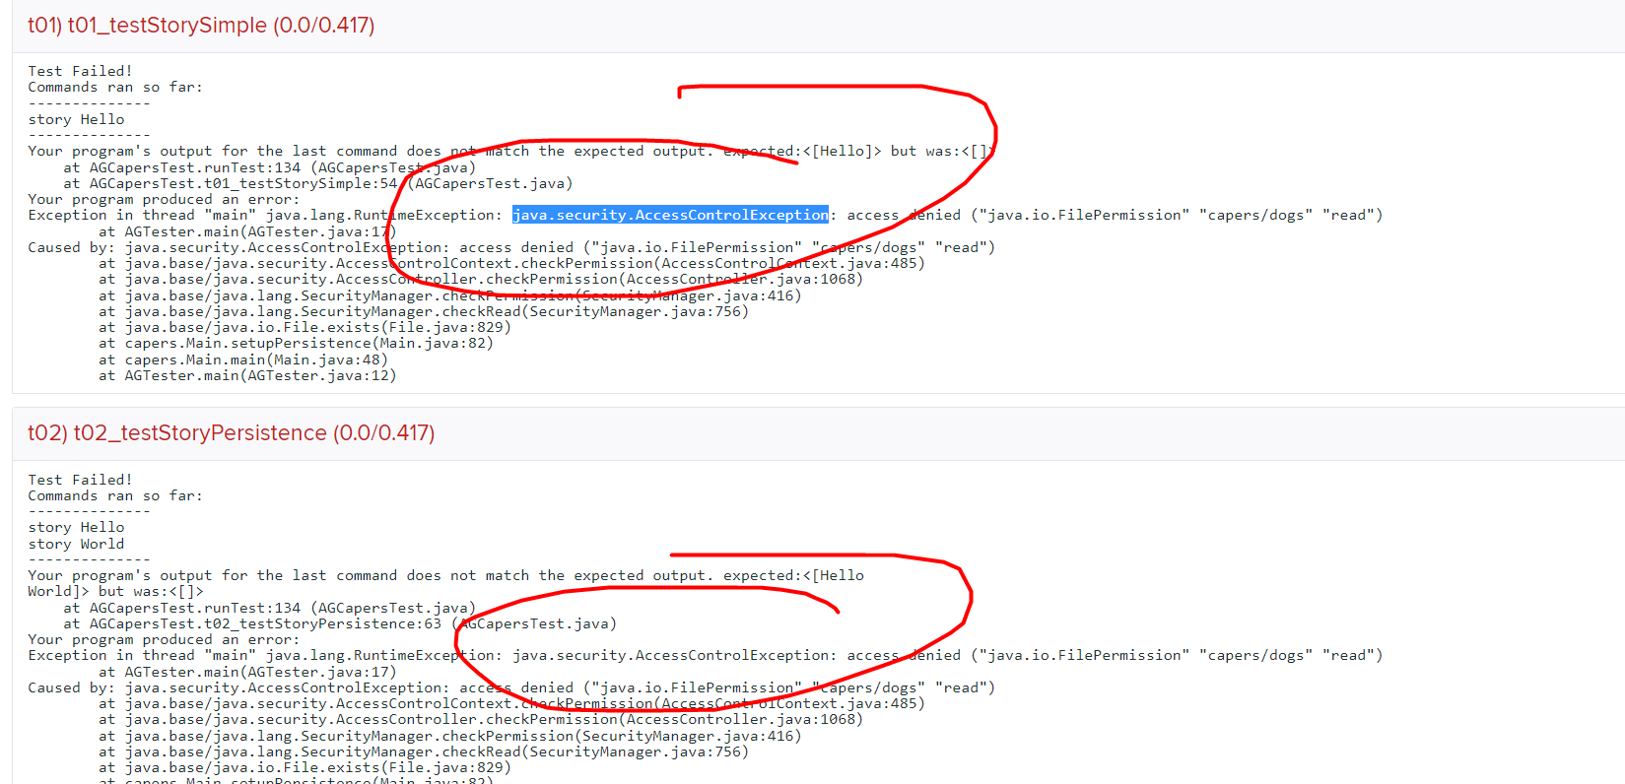Click the AGTester.main(AGTester.java:12) stack line
The image size is (1625, 784).
[260, 375]
